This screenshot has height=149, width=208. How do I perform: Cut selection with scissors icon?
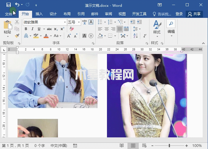pyautogui.click(x=17, y=22)
